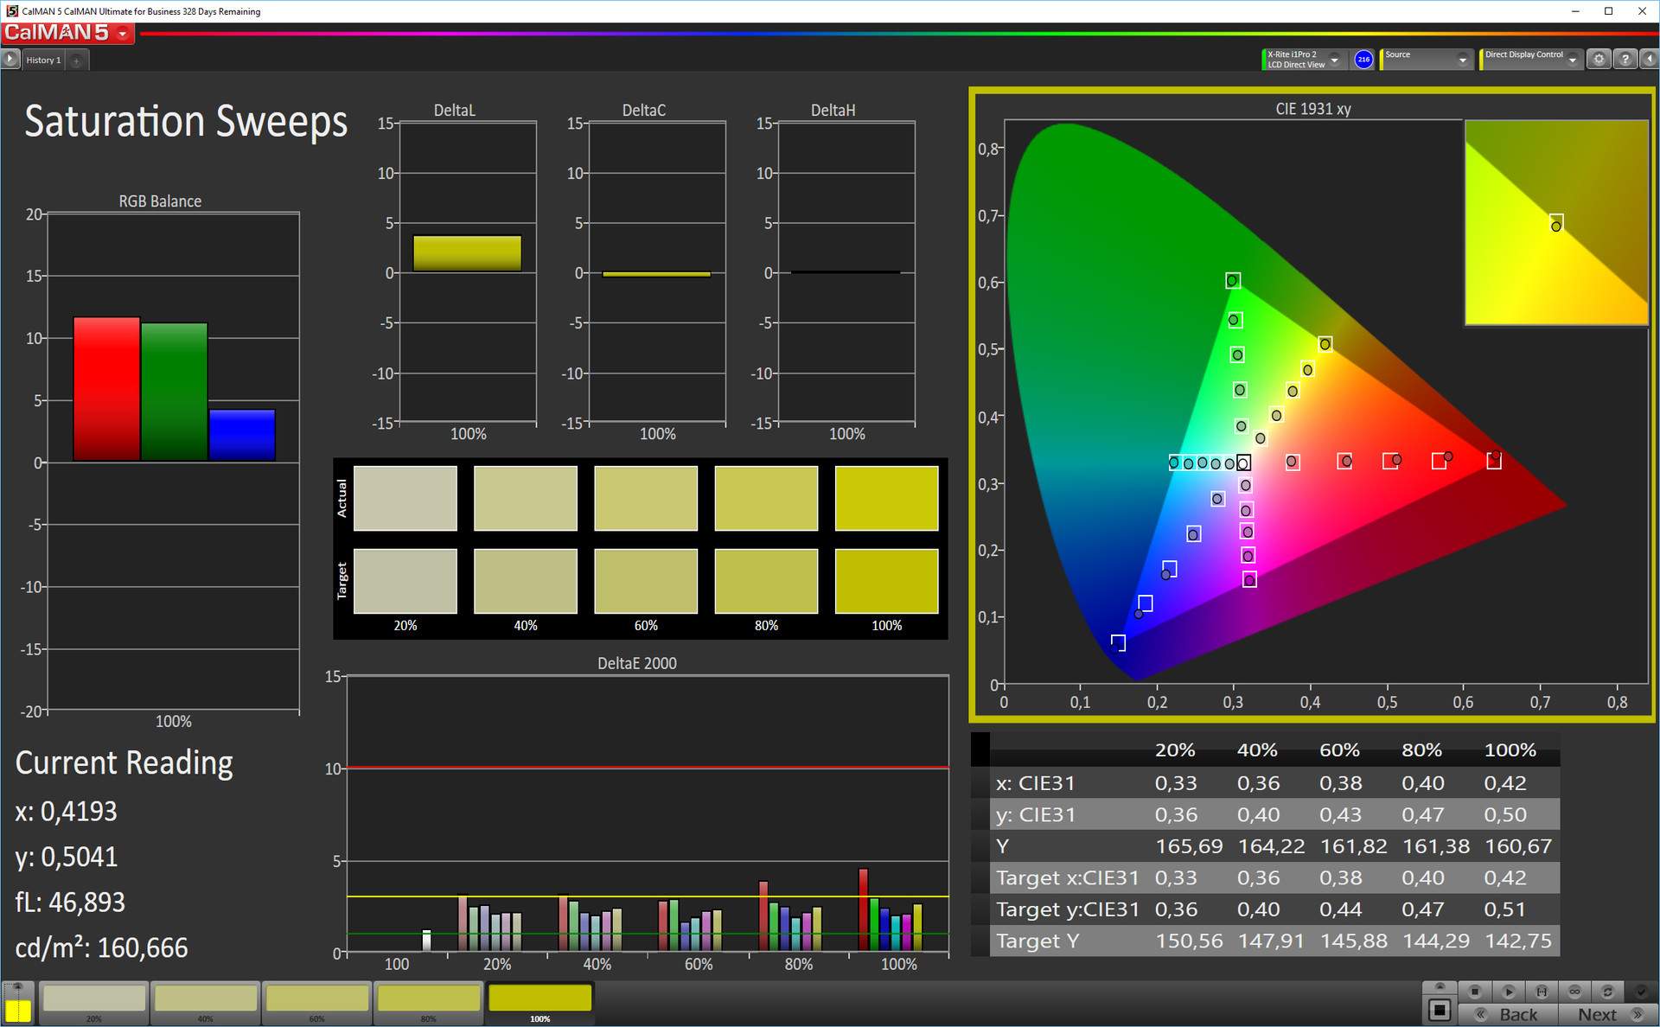This screenshot has height=1027, width=1660.
Task: Open settings gear icon in top toolbar
Action: 1599,60
